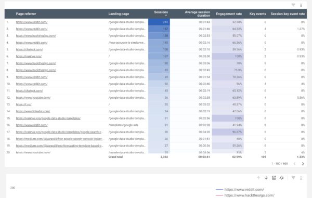Click the Landing page column header

click(x=119, y=14)
